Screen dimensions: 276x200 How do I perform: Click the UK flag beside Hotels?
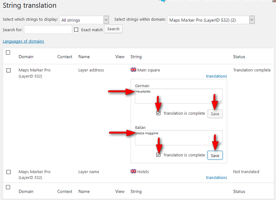133,171
